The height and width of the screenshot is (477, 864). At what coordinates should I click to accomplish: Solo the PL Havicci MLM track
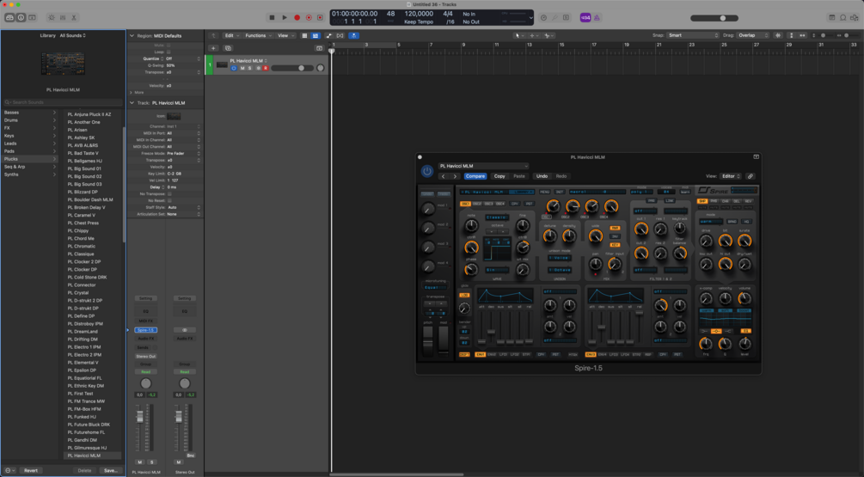249,68
